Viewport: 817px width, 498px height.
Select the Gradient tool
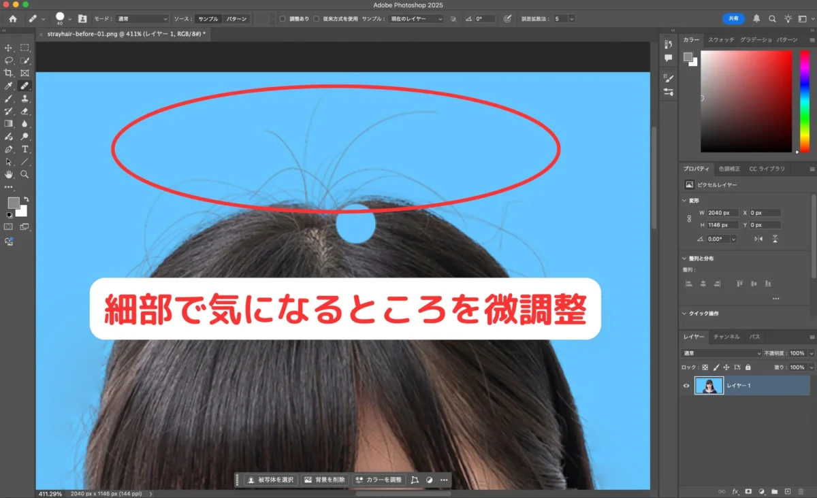coord(9,124)
